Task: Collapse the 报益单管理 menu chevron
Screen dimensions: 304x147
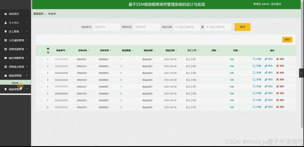Action: 27,76
